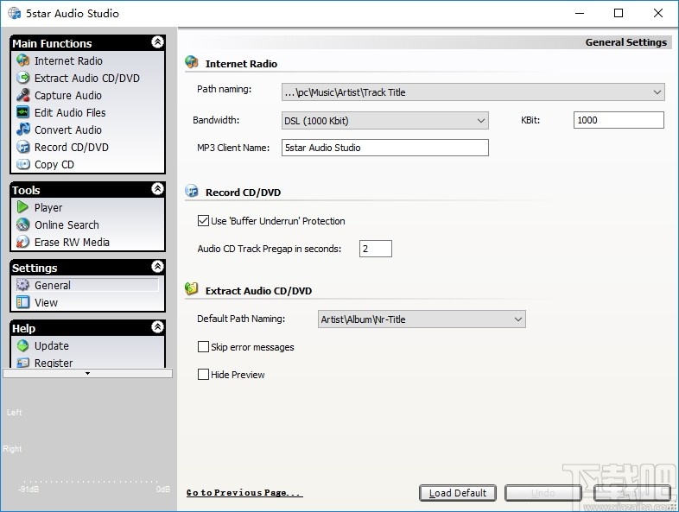The height and width of the screenshot is (512, 679).
Task: Click the View settings icon
Action: coord(23,302)
